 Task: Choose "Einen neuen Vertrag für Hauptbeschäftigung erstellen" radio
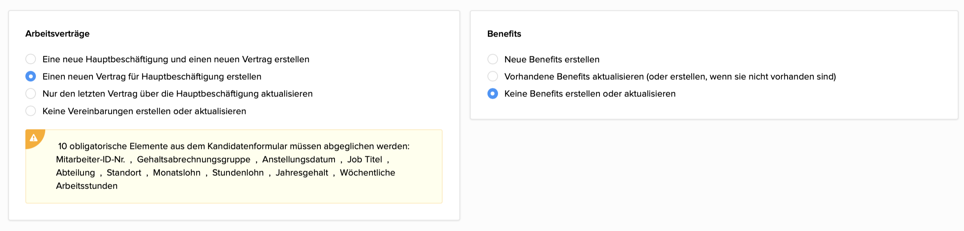(x=31, y=77)
